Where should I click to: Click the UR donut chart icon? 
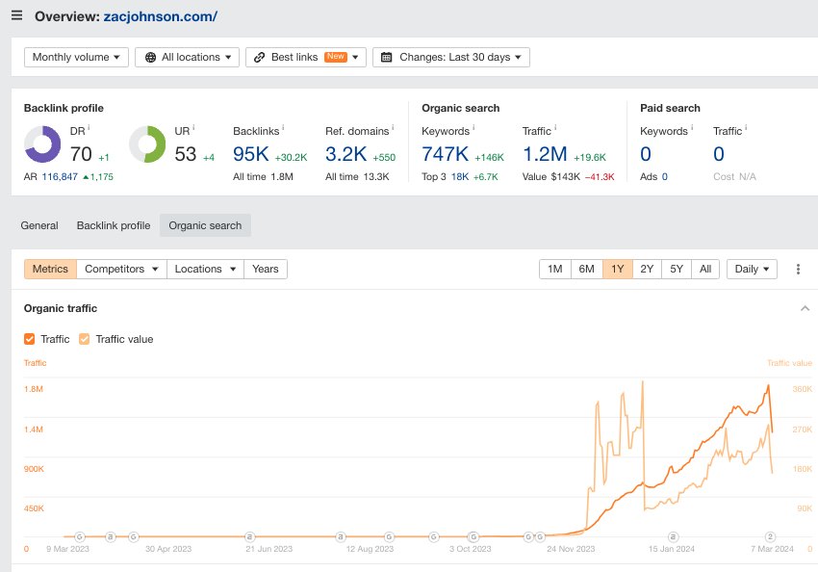tap(147, 145)
